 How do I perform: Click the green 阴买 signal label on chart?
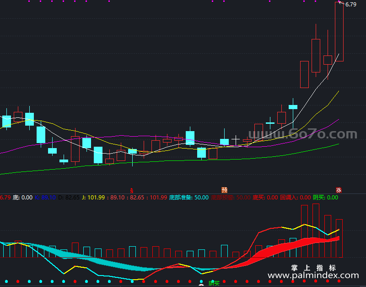coord(214,283)
